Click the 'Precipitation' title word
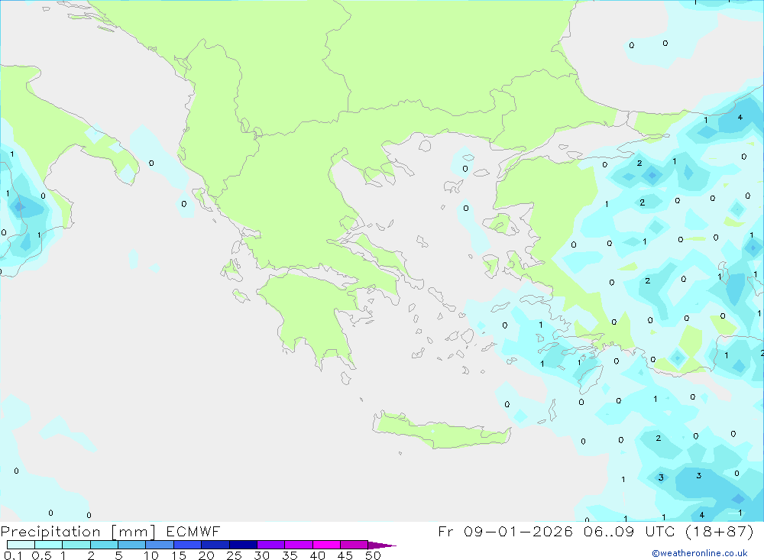Viewport: 764px width, 560px height. (50, 532)
